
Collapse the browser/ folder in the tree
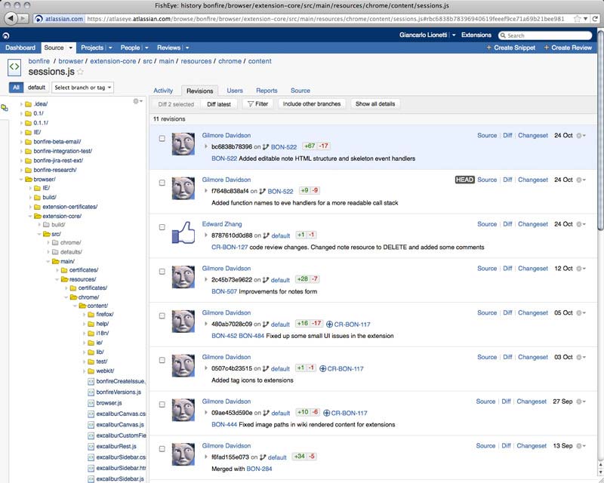[x=21, y=180]
